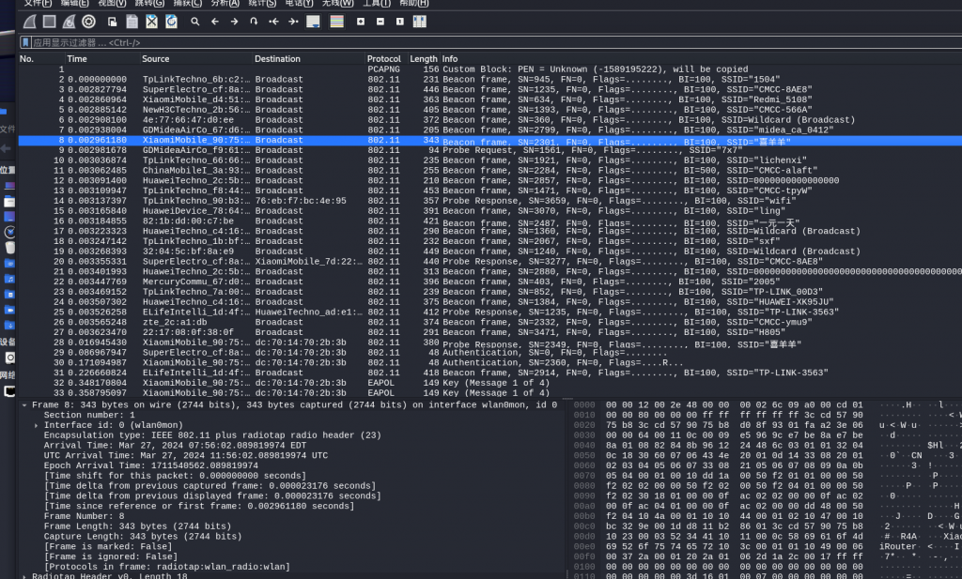Open trash in file manager sidebar
This screenshot has width=962, height=579.
point(9,248)
